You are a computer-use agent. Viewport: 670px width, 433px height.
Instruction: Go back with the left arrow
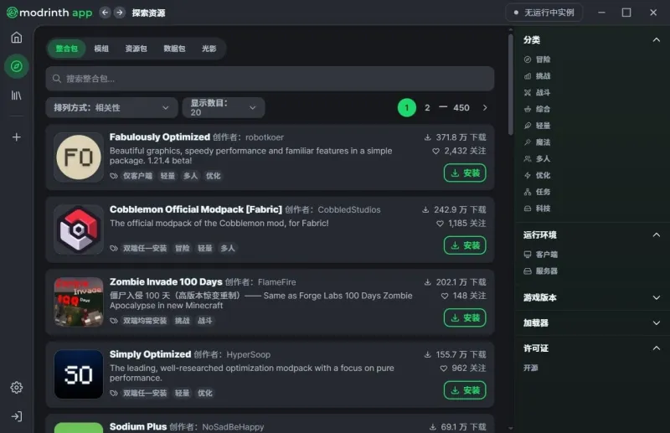(x=106, y=13)
